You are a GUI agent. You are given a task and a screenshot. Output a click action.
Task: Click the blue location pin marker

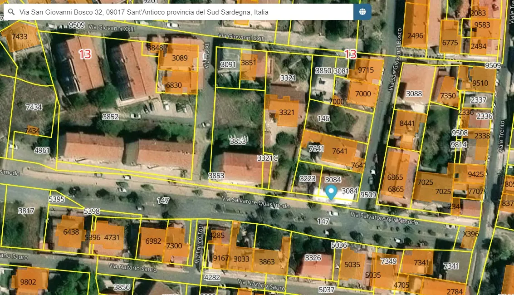[331, 192]
